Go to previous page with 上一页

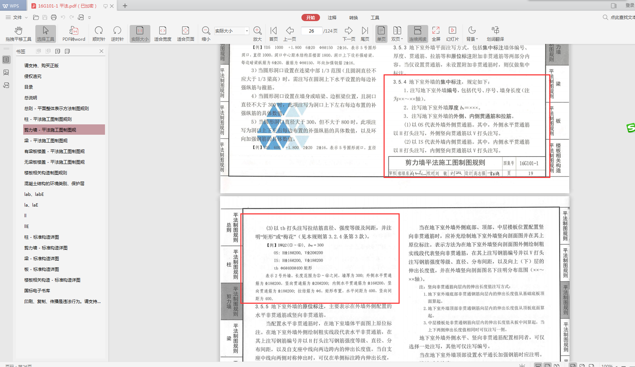290,34
